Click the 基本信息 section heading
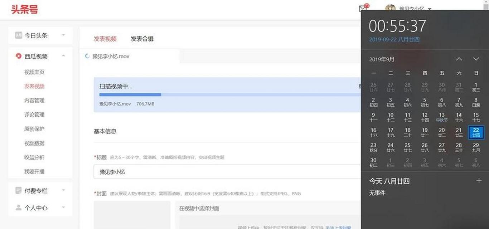The height and width of the screenshot is (229, 489). click(105, 131)
